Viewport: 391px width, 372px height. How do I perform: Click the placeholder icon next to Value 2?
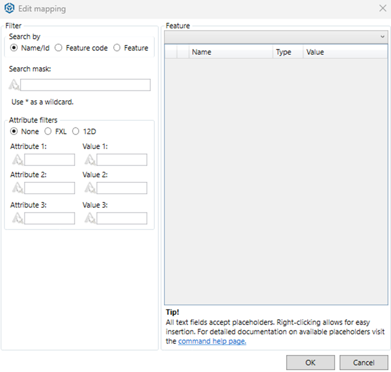pos(90,188)
